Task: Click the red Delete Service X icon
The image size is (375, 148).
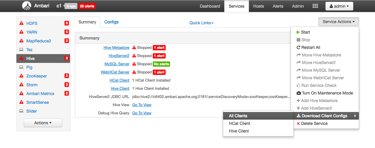Action: [298, 123]
